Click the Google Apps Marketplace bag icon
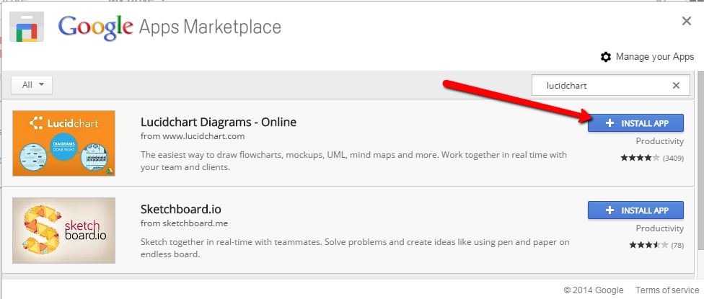 (x=27, y=27)
